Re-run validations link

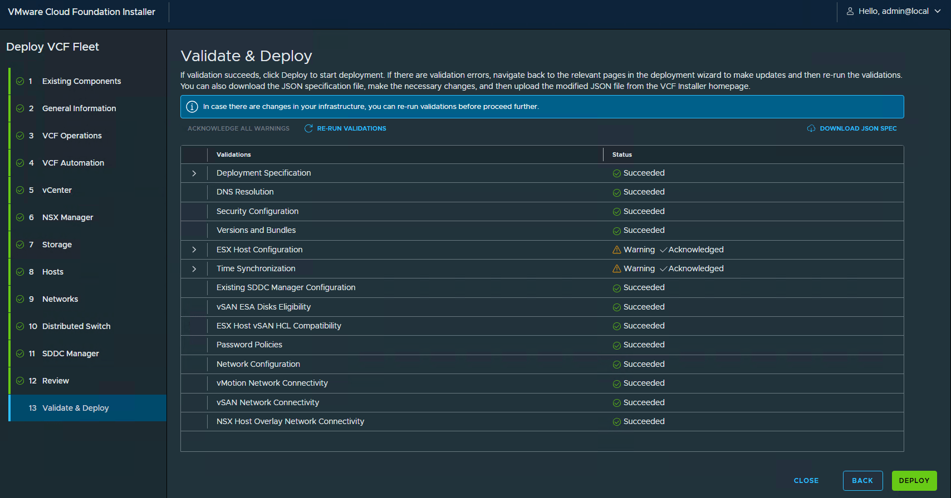coord(351,128)
